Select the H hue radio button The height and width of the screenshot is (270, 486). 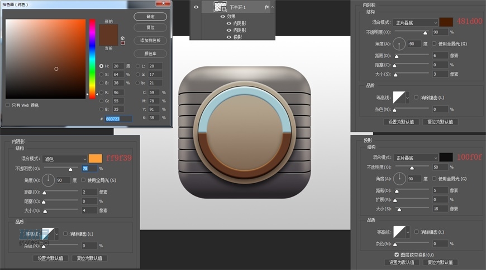tap(101, 66)
